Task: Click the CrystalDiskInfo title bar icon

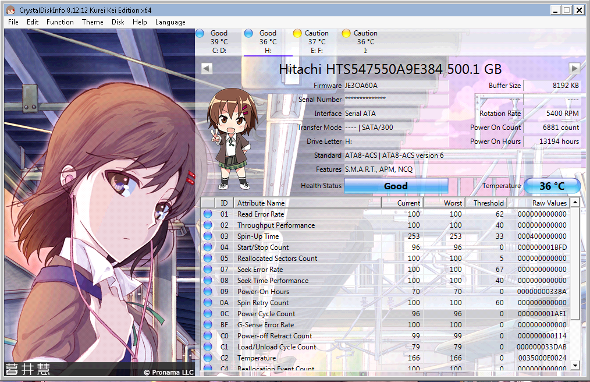Action: tap(10, 10)
